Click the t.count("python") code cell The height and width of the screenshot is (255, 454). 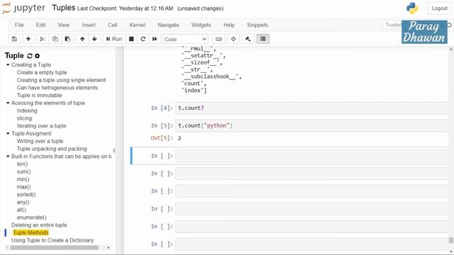[312, 126]
